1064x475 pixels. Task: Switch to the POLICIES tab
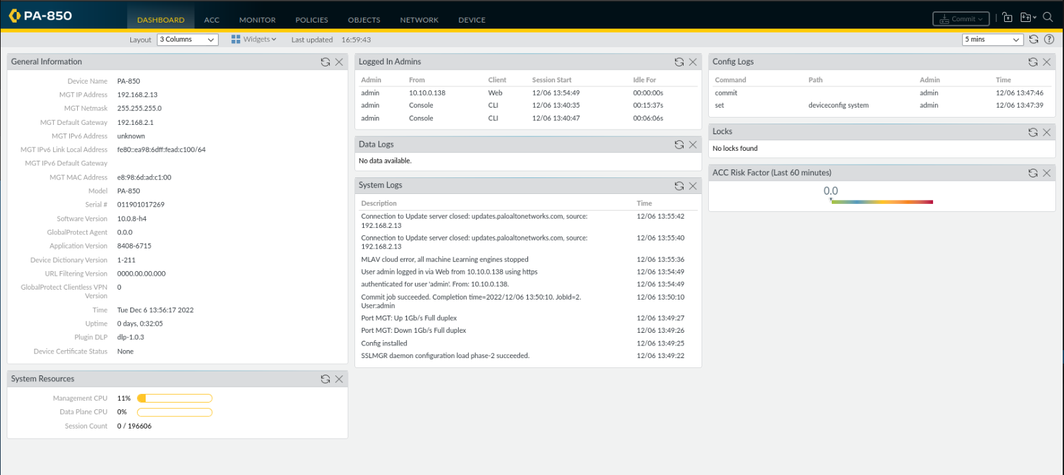coord(311,20)
